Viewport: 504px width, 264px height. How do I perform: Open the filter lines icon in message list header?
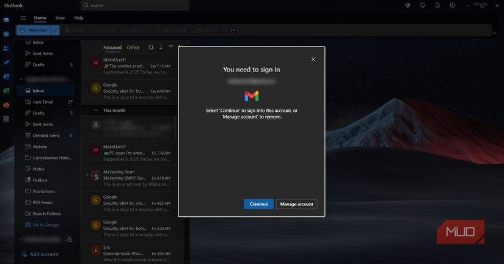[x=170, y=47]
